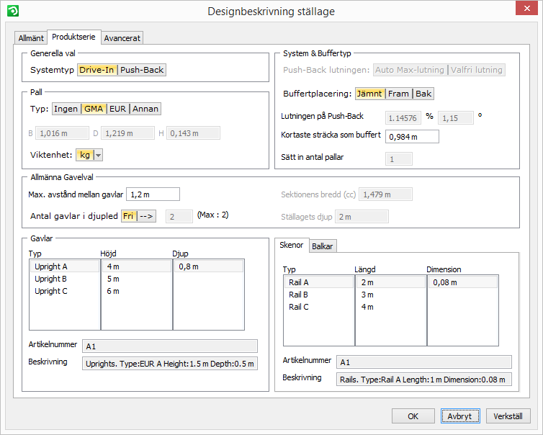Select height 5 m in Höjd list

pos(137,279)
